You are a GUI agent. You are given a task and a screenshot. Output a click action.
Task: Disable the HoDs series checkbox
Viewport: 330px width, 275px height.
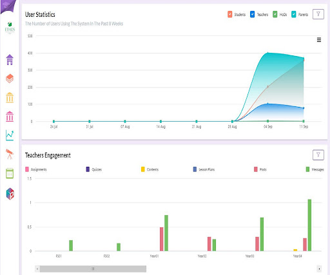pos(275,14)
